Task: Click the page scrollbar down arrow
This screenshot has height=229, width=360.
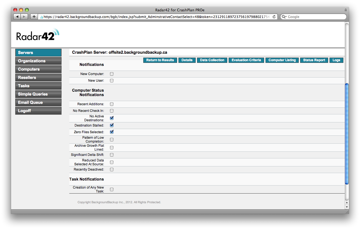Action: (x=347, y=207)
